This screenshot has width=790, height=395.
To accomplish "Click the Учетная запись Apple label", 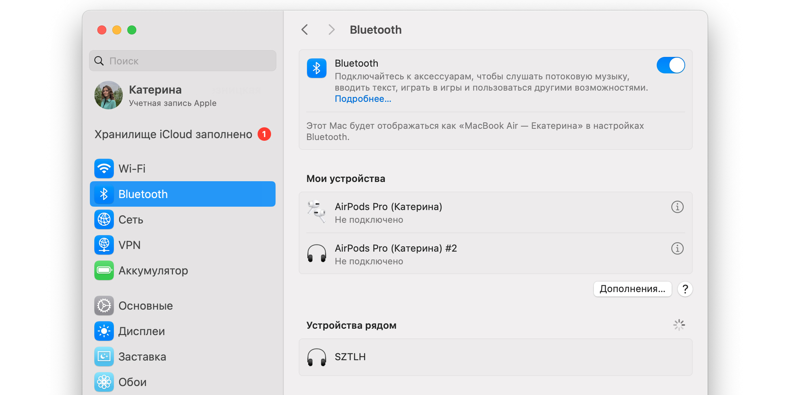I will coord(173,103).
